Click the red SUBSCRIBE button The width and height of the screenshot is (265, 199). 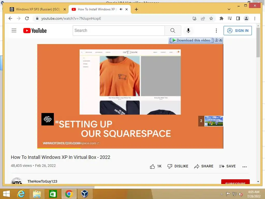click(235, 182)
